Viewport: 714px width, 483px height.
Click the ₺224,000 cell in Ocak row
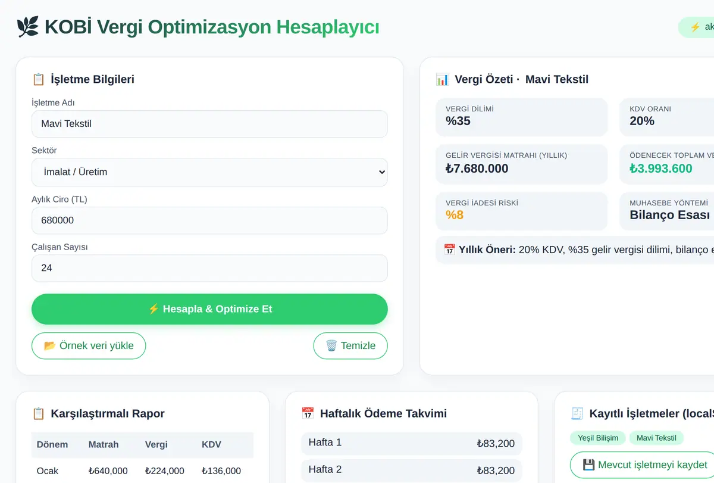pyautogui.click(x=165, y=471)
